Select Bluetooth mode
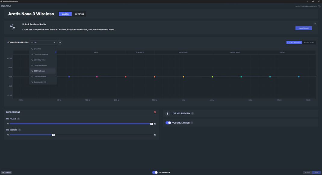Image resolution: width=322 pixels, height=175 pixels. [x=309, y=42]
